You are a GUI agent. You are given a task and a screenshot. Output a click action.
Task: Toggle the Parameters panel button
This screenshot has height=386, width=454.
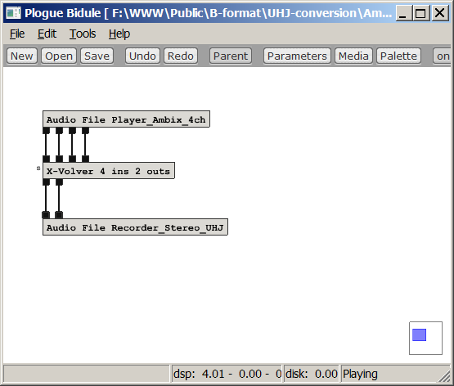(297, 56)
